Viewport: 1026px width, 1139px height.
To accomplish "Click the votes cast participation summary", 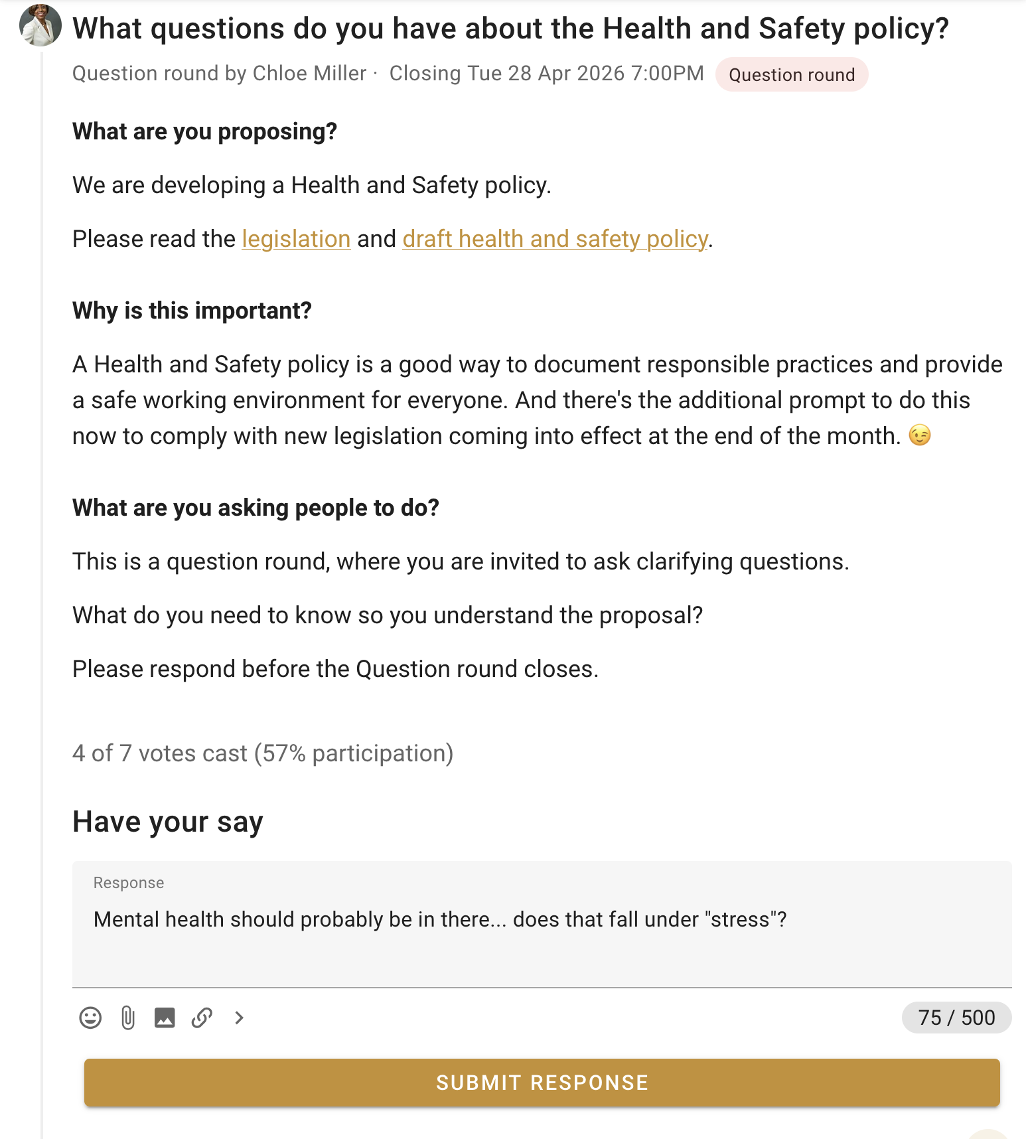I will [x=263, y=753].
